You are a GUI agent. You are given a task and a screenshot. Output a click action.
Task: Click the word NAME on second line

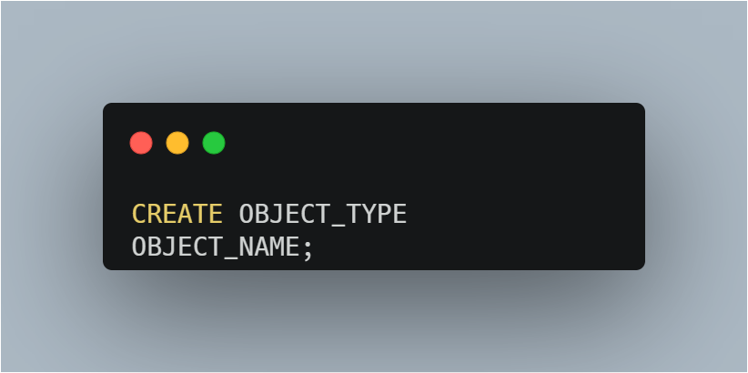[268, 247]
